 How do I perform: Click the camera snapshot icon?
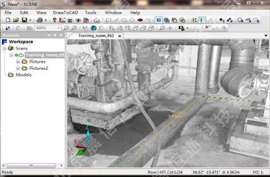pyautogui.click(x=181, y=28)
